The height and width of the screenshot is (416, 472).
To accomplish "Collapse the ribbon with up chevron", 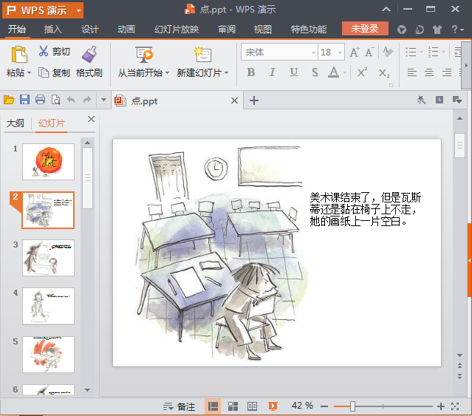I will (x=386, y=10).
